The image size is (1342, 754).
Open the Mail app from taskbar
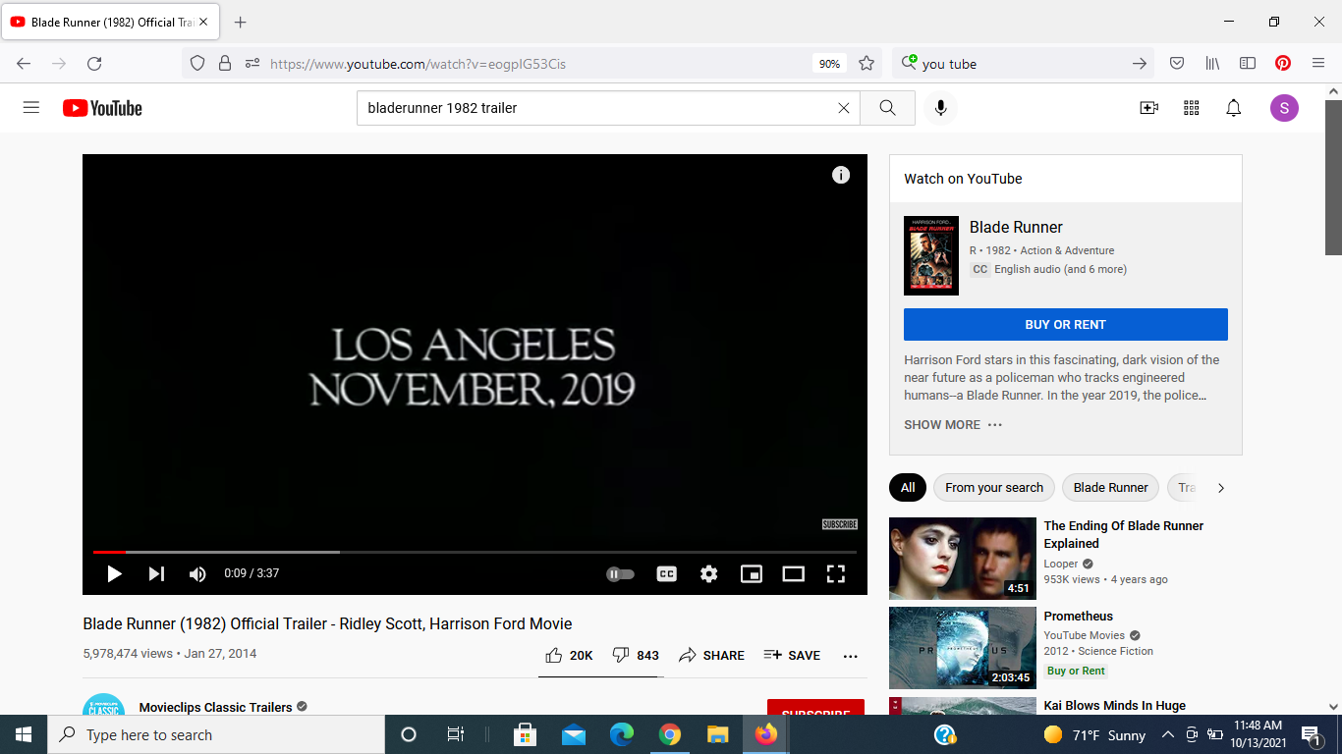[574, 734]
